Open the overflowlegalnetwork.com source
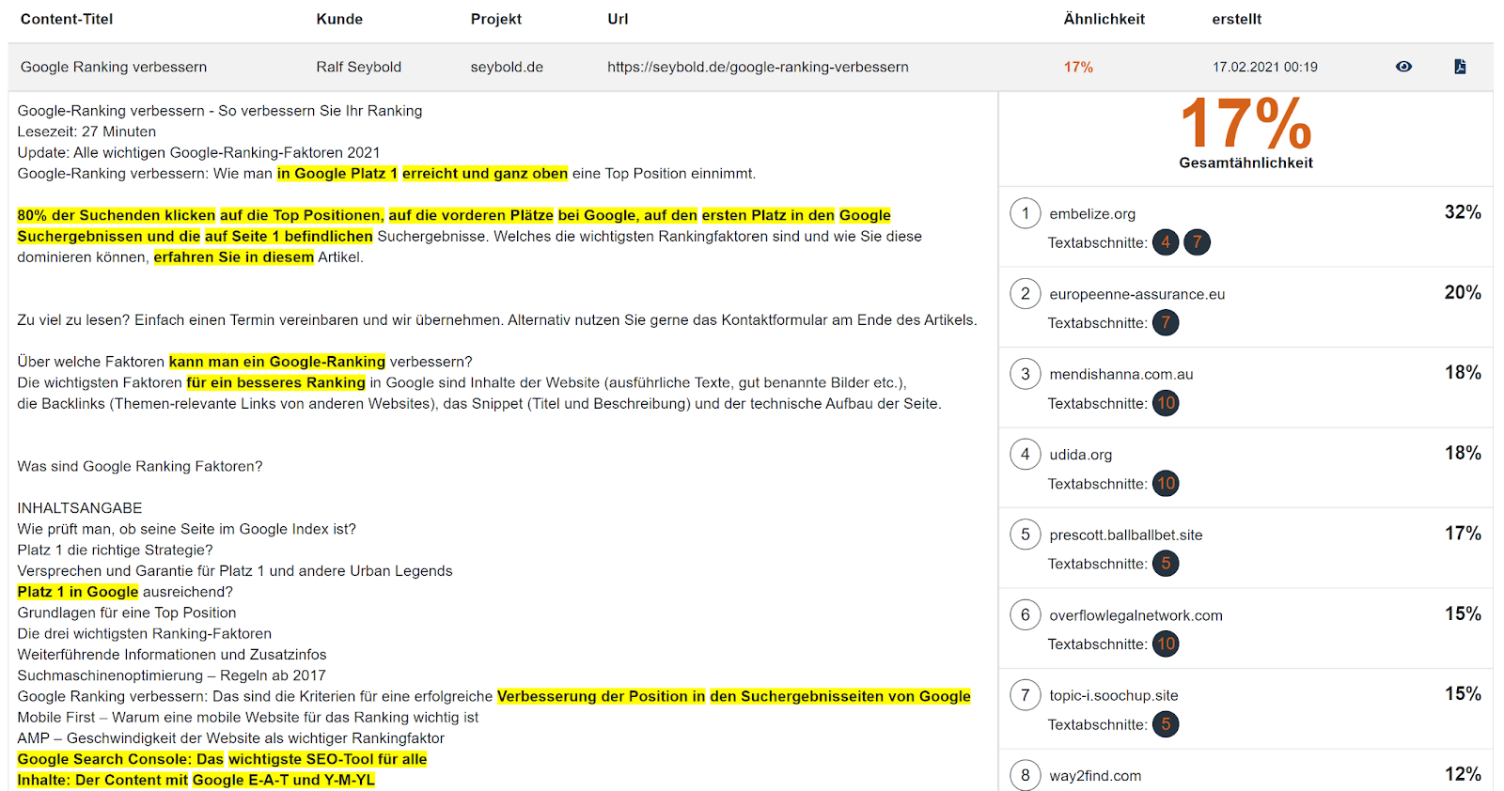This screenshot has width=1504, height=791. point(1136,615)
